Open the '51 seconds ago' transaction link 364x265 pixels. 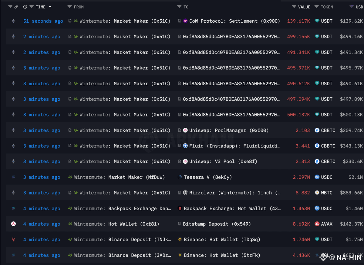pyautogui.click(x=43, y=21)
